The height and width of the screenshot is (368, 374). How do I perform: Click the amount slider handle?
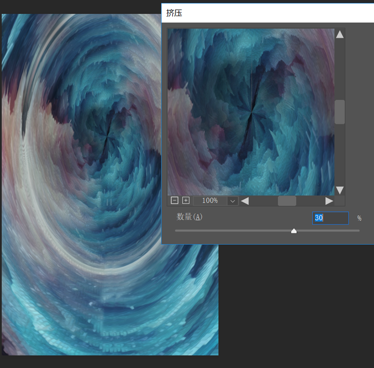294,231
